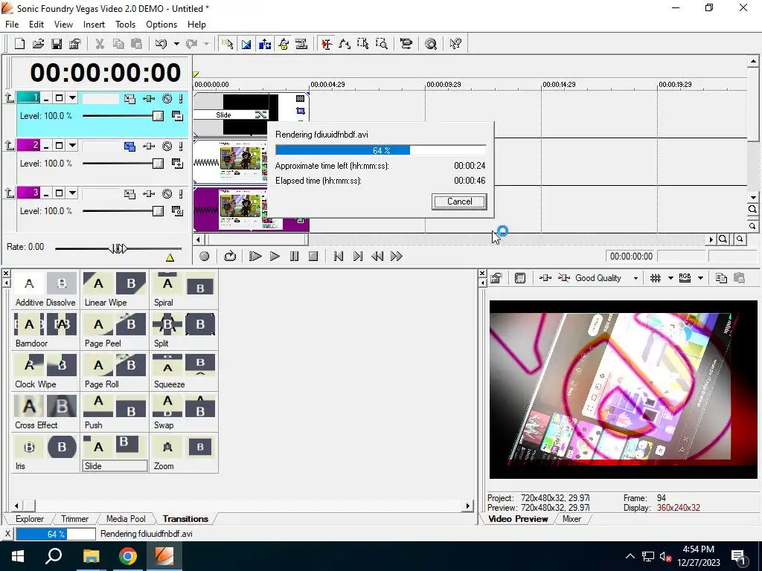Click the Go to Start transport button
Image resolution: width=762 pixels, height=571 pixels.
pyautogui.click(x=339, y=257)
